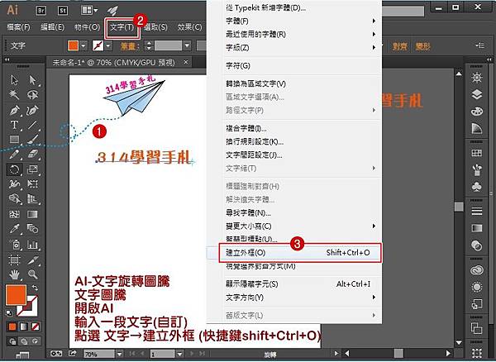The image size is (496, 362).
Task: Select the Perspective Grid tool
Action: click(32, 199)
